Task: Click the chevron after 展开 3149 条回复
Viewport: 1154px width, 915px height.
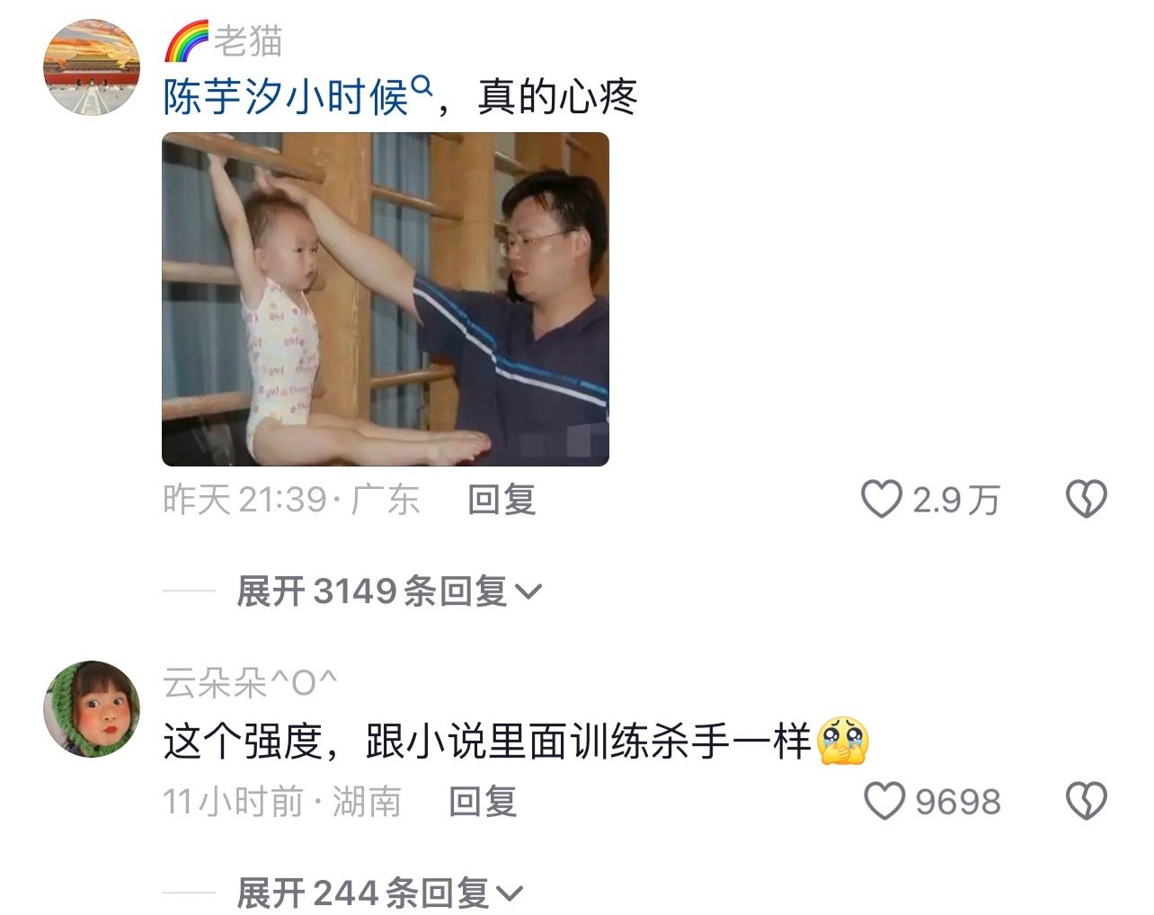Action: click(528, 592)
